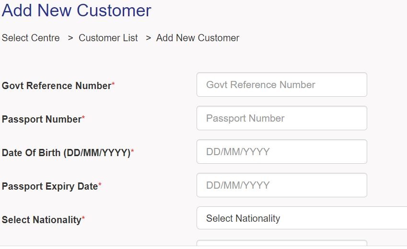This screenshot has width=407, height=249.
Task: Click the Govt Reference Number input field
Action: (281, 85)
